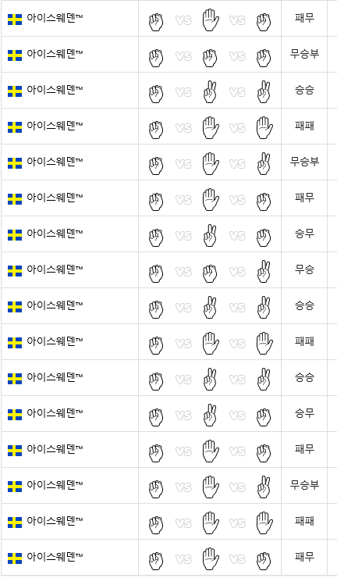337x585 pixels.
Task: Click the rightmost paper hand in the fourth row
Action: point(264,128)
